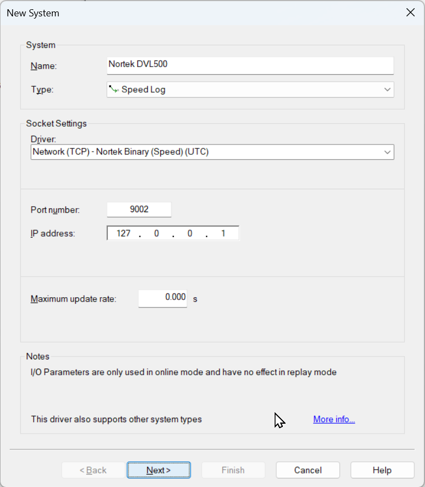425x487 pixels.
Task: Focus the Port number field showing 9002
Action: (x=139, y=209)
